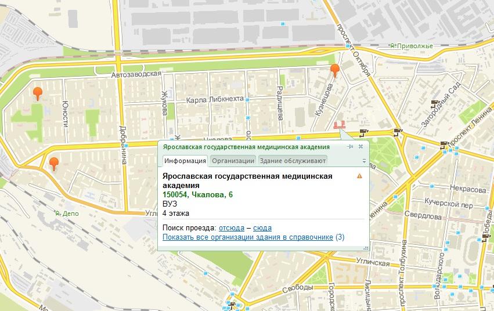Click the 4 этажа text in the popup
The image size is (494, 311).
click(176, 213)
